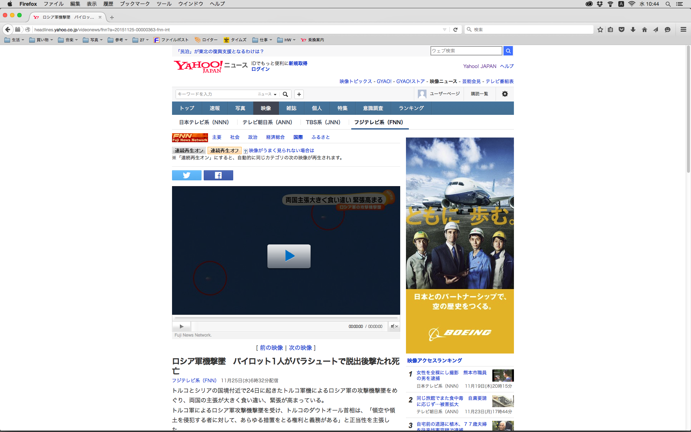Click the bookmark star icon in Firefox toolbar
Image resolution: width=691 pixels, height=432 pixels.
tap(600, 30)
